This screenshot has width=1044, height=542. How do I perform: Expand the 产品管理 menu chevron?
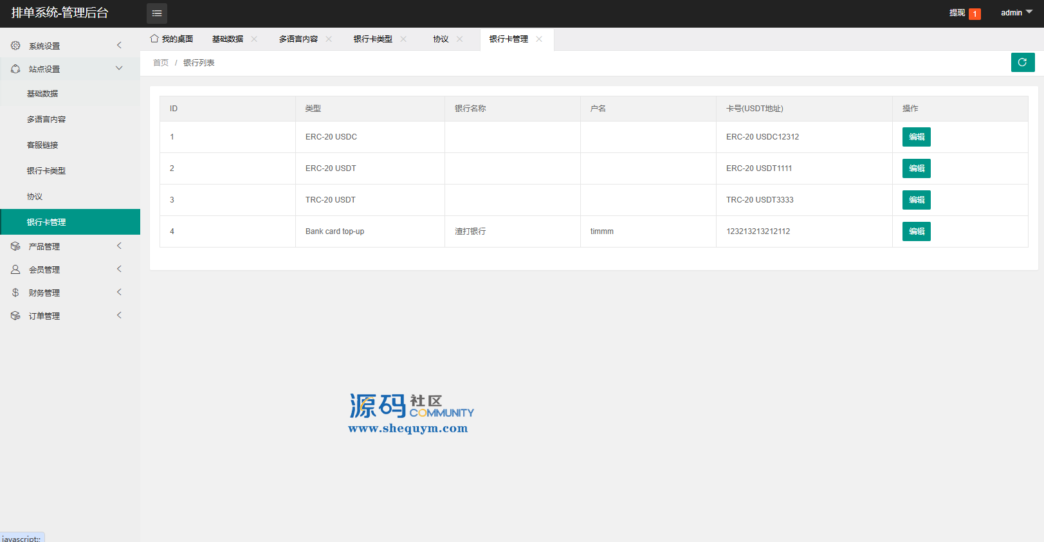[119, 246]
